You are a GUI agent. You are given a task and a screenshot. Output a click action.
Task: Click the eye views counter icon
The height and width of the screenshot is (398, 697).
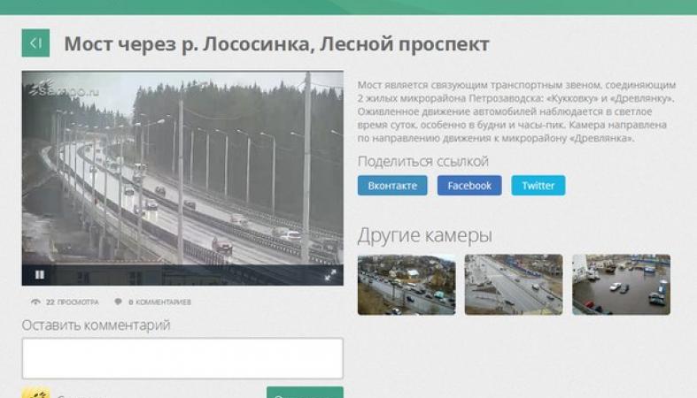pyautogui.click(x=35, y=302)
